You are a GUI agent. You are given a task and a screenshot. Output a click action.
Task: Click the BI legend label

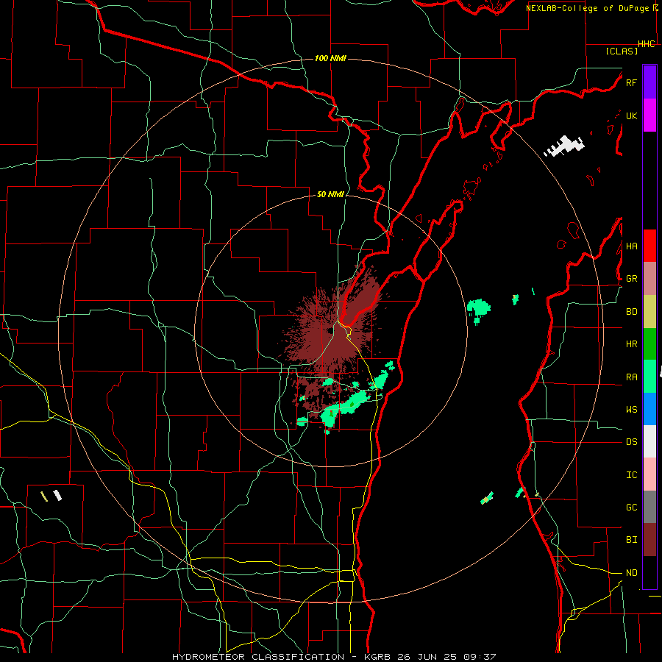(631, 540)
